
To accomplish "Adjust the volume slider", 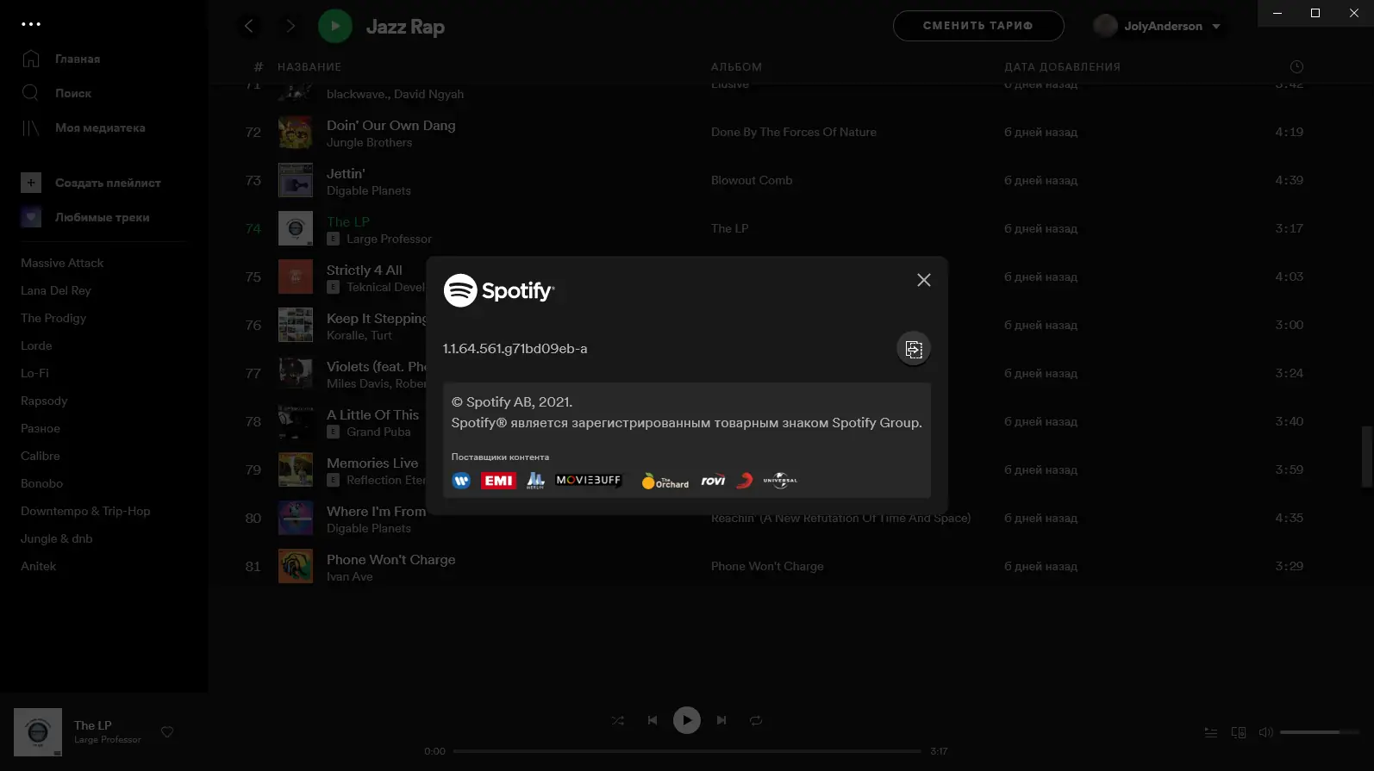I will [1320, 732].
